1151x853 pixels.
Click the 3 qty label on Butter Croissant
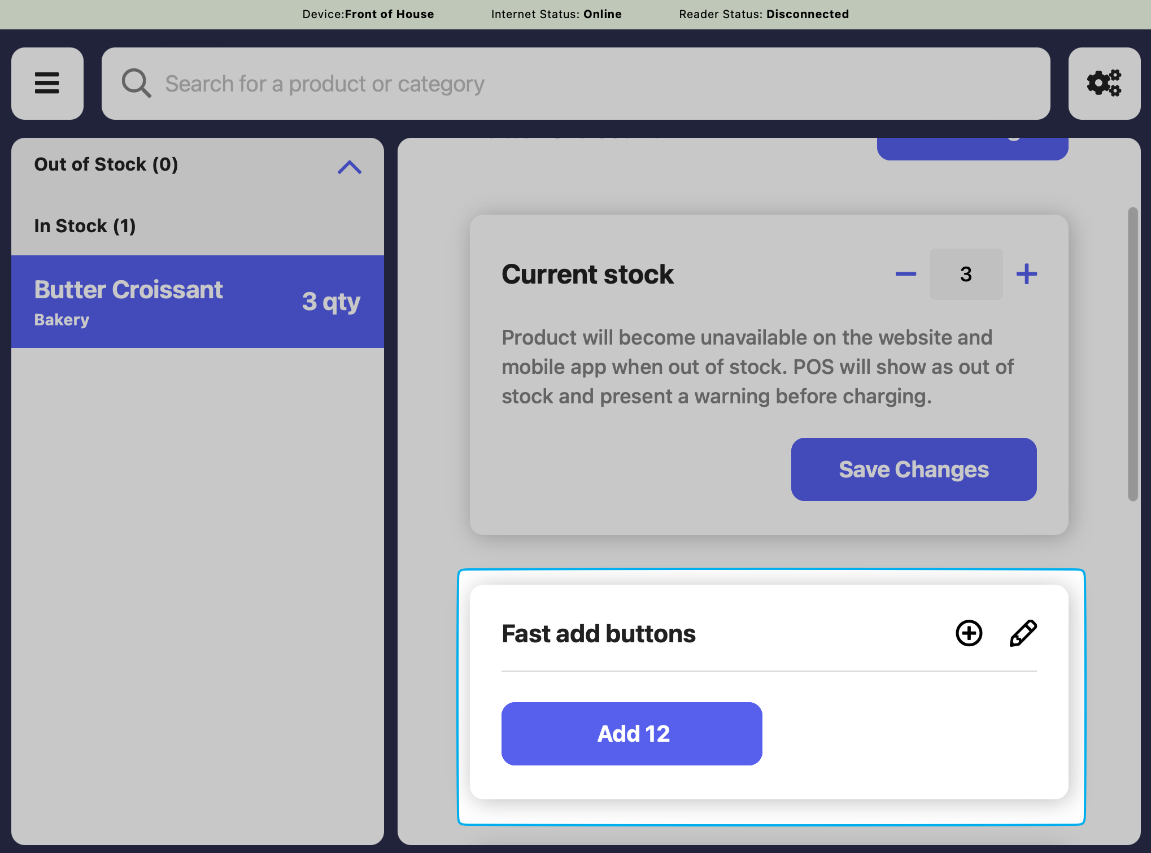[x=331, y=302]
